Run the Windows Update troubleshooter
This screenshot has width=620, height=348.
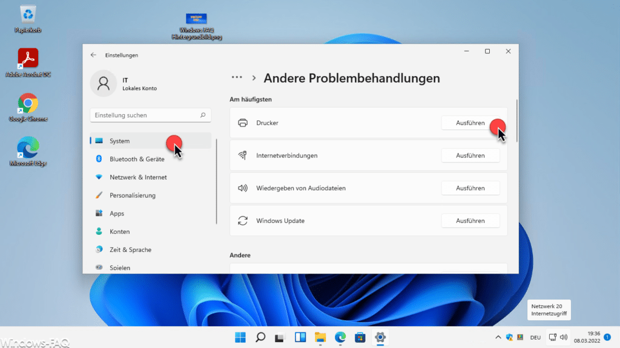tap(470, 221)
